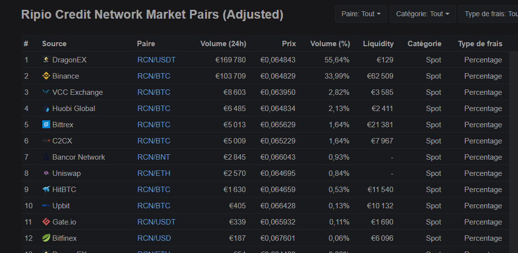Click the Huobi Global flame icon
This screenshot has height=253, width=518.
46,109
